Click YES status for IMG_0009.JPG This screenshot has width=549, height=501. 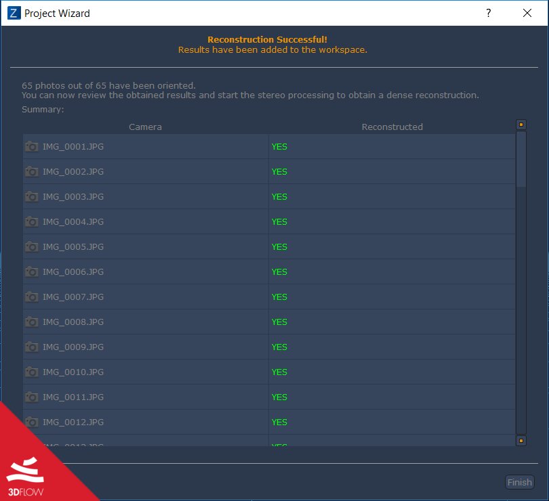click(x=279, y=347)
